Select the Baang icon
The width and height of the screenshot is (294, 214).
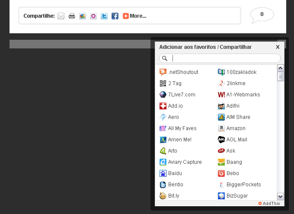click(x=221, y=162)
